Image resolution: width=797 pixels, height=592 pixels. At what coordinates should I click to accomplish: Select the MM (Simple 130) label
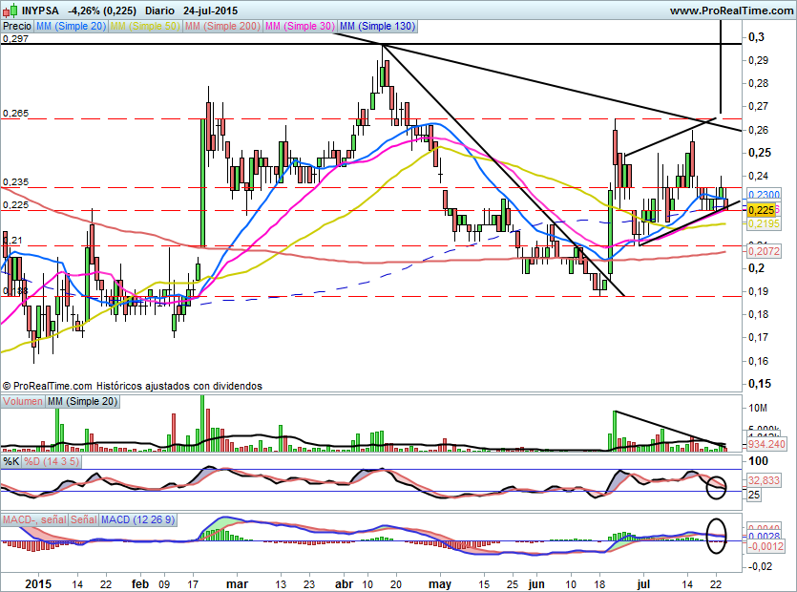[377, 26]
